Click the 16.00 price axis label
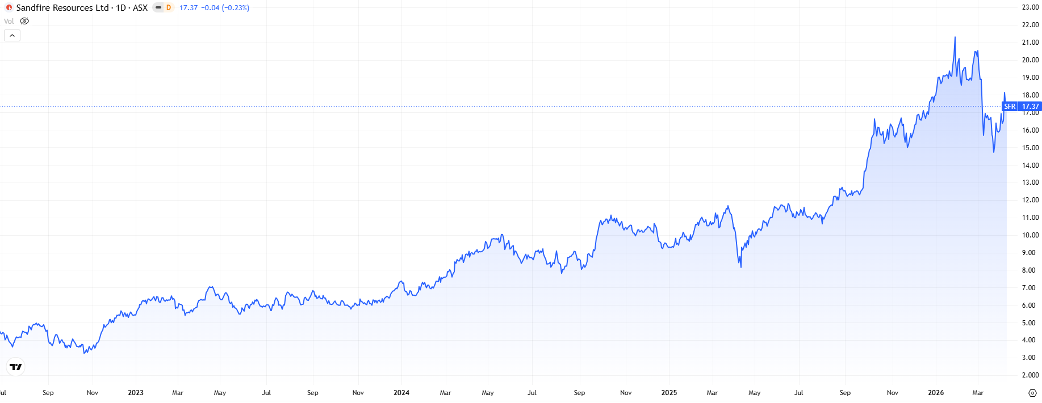This screenshot has height=403, width=1042. pyautogui.click(x=1030, y=130)
